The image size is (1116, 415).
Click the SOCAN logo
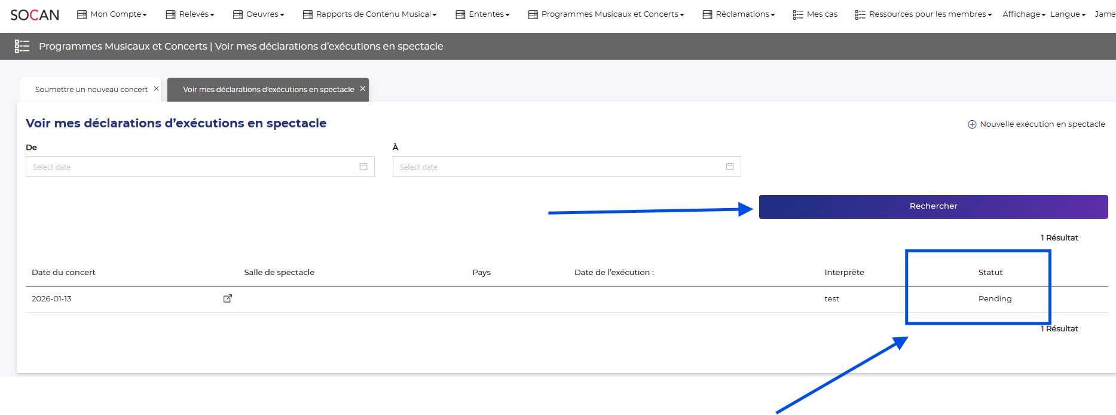point(35,15)
